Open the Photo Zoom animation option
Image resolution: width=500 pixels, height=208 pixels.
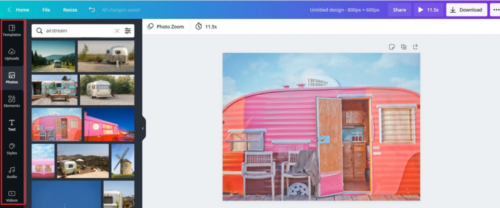165,27
